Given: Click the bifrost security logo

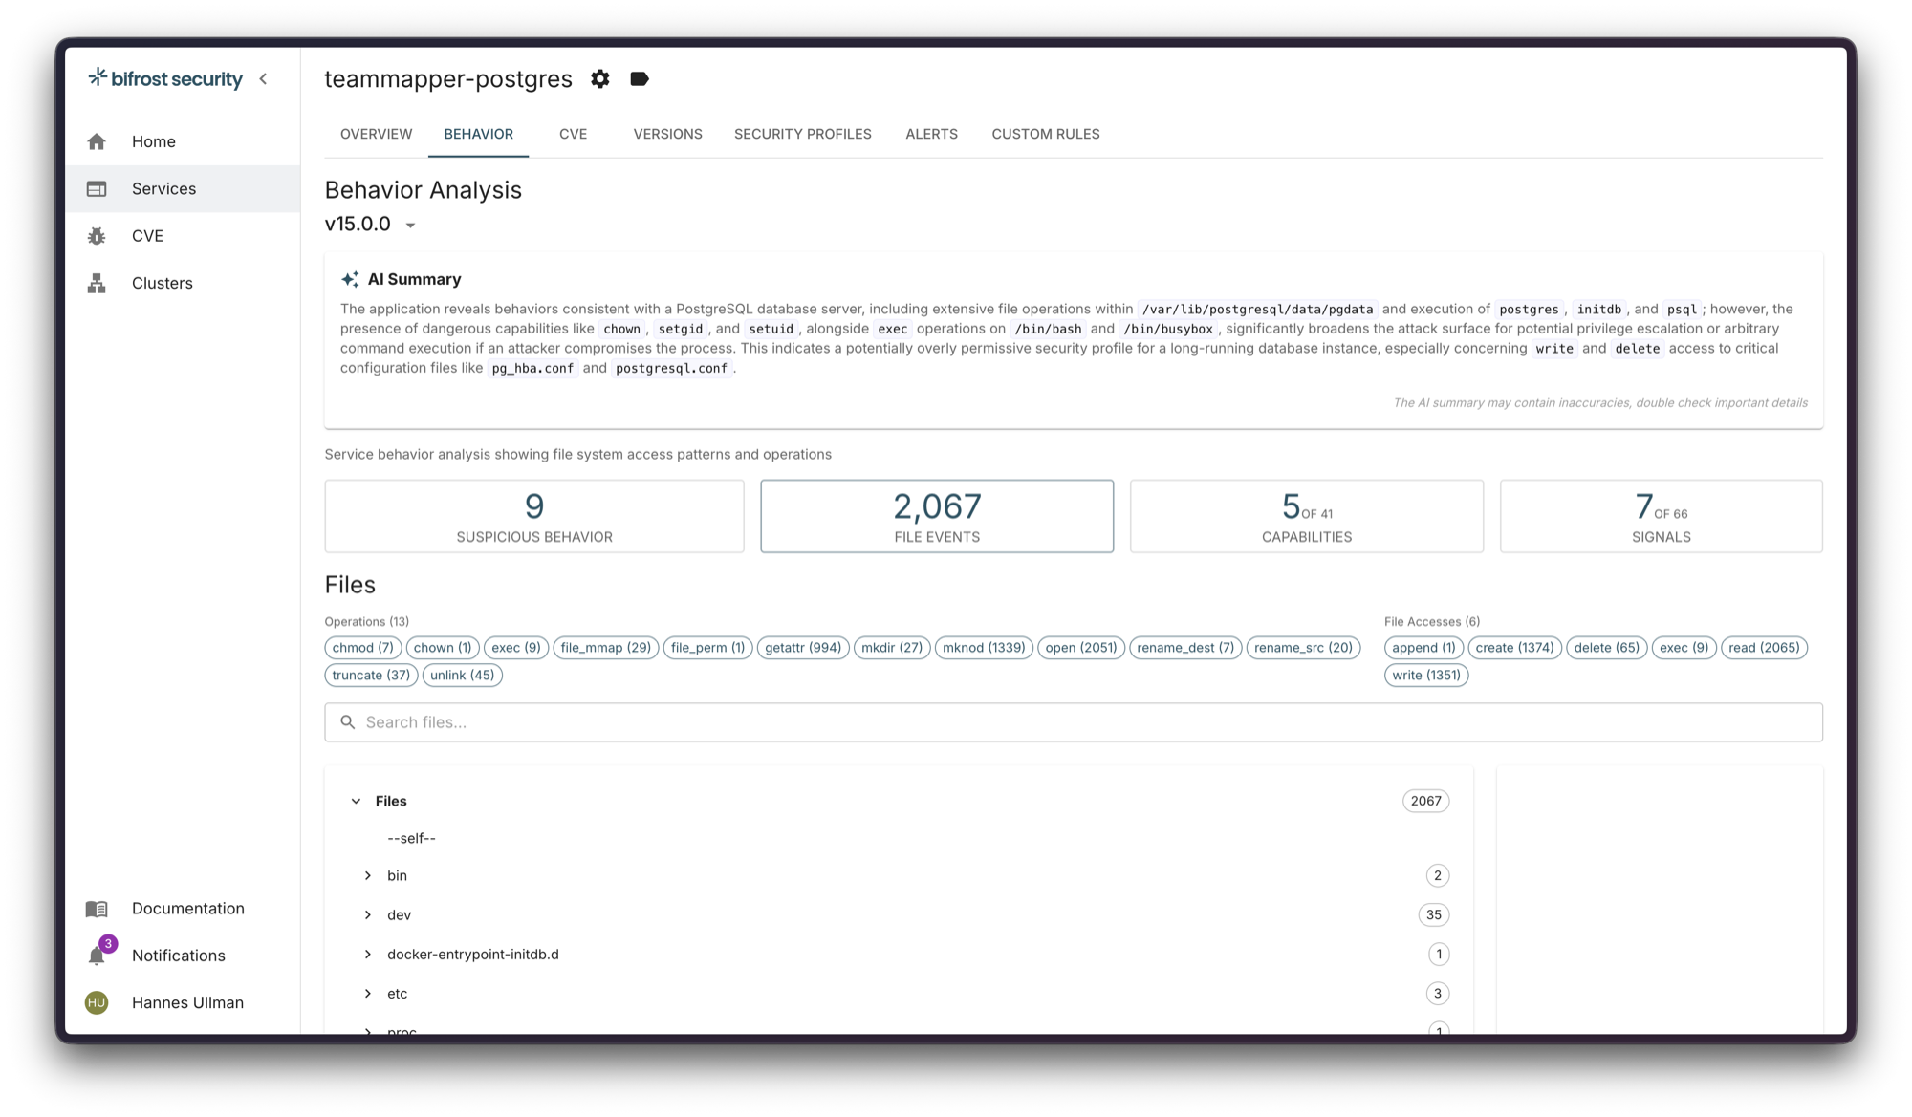Looking at the screenshot, I should [165, 78].
